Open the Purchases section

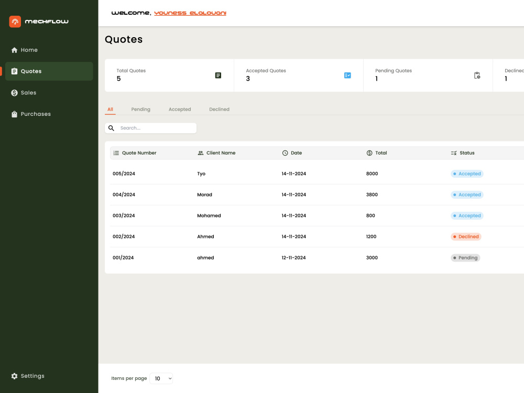(49, 114)
